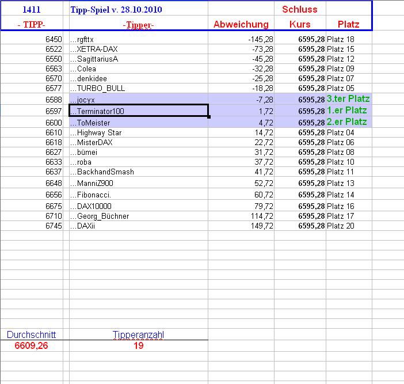Image resolution: width=404 pixels, height=384 pixels.
Task: Select the 'Platz 14' cell
Action: pyautogui.click(x=340, y=195)
